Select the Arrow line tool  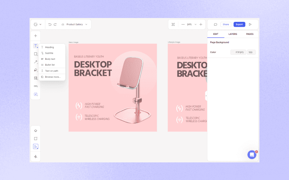(x=36, y=62)
